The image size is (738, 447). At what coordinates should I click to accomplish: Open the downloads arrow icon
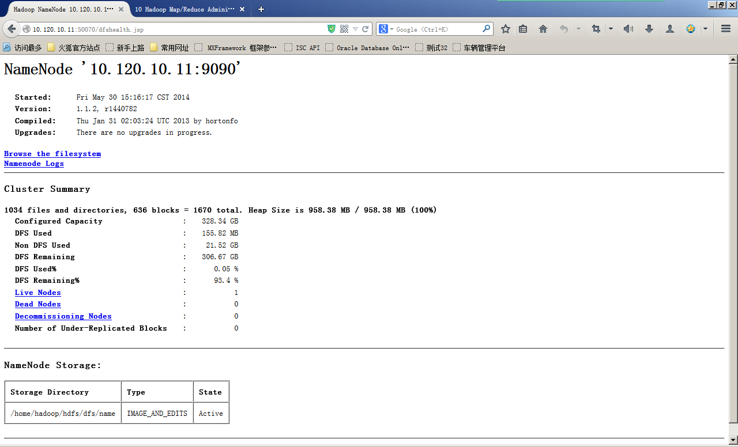tap(649, 29)
